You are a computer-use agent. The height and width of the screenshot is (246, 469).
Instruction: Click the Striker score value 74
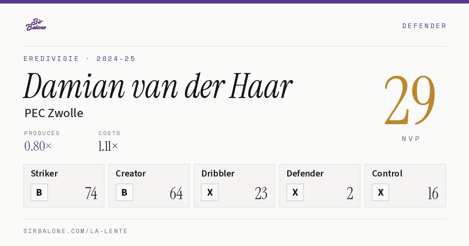pyautogui.click(x=91, y=193)
